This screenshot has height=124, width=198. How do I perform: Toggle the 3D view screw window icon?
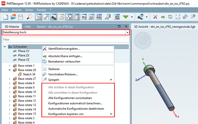pos(54,17)
